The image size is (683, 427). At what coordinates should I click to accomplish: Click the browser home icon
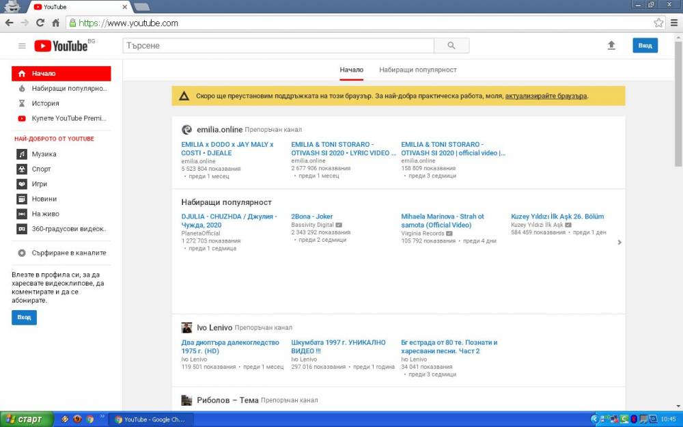coord(56,23)
